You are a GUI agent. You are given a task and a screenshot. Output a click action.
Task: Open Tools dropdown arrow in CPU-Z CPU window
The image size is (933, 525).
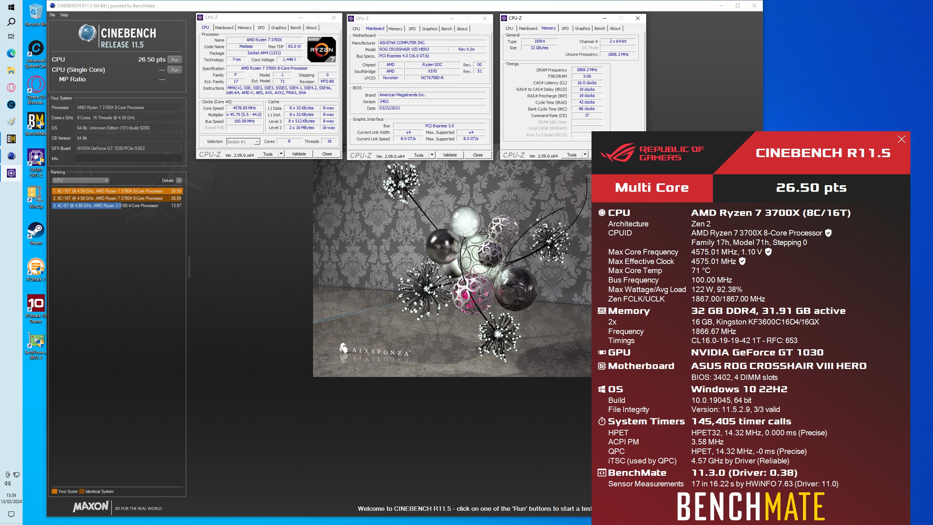coord(281,154)
